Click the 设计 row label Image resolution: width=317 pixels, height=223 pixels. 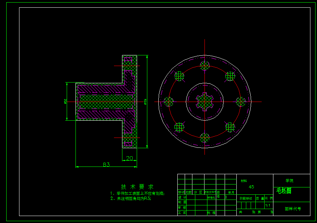182,197
